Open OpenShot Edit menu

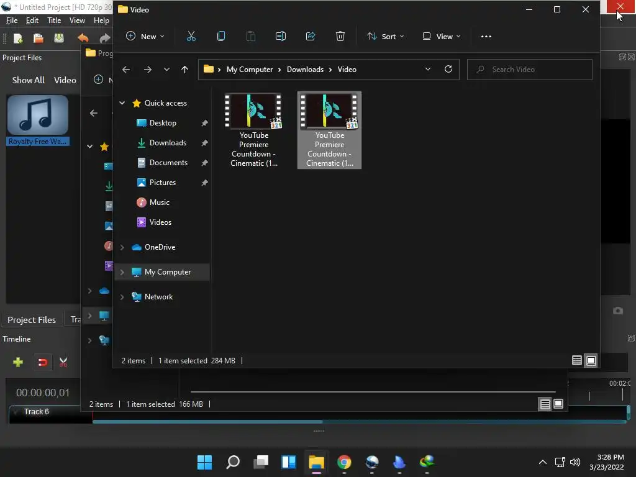point(32,20)
